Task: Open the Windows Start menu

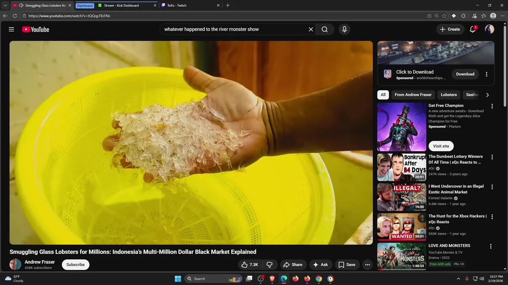Action: [x=178, y=279]
